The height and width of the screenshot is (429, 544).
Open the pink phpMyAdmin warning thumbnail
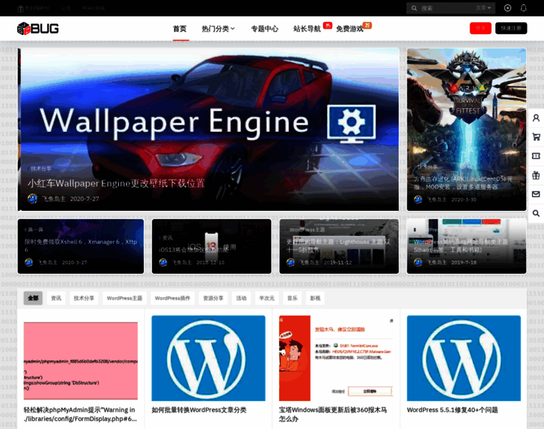point(80,360)
